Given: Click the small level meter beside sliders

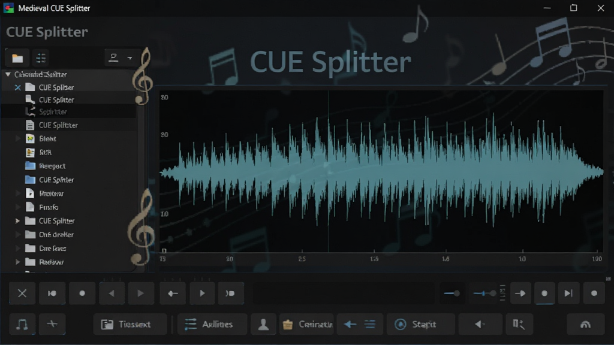Looking at the screenshot, I should pyautogui.click(x=502, y=293).
